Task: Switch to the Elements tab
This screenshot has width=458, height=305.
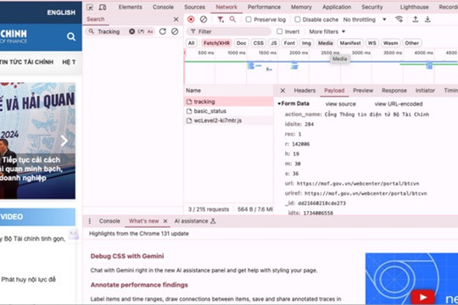Action: click(x=131, y=7)
